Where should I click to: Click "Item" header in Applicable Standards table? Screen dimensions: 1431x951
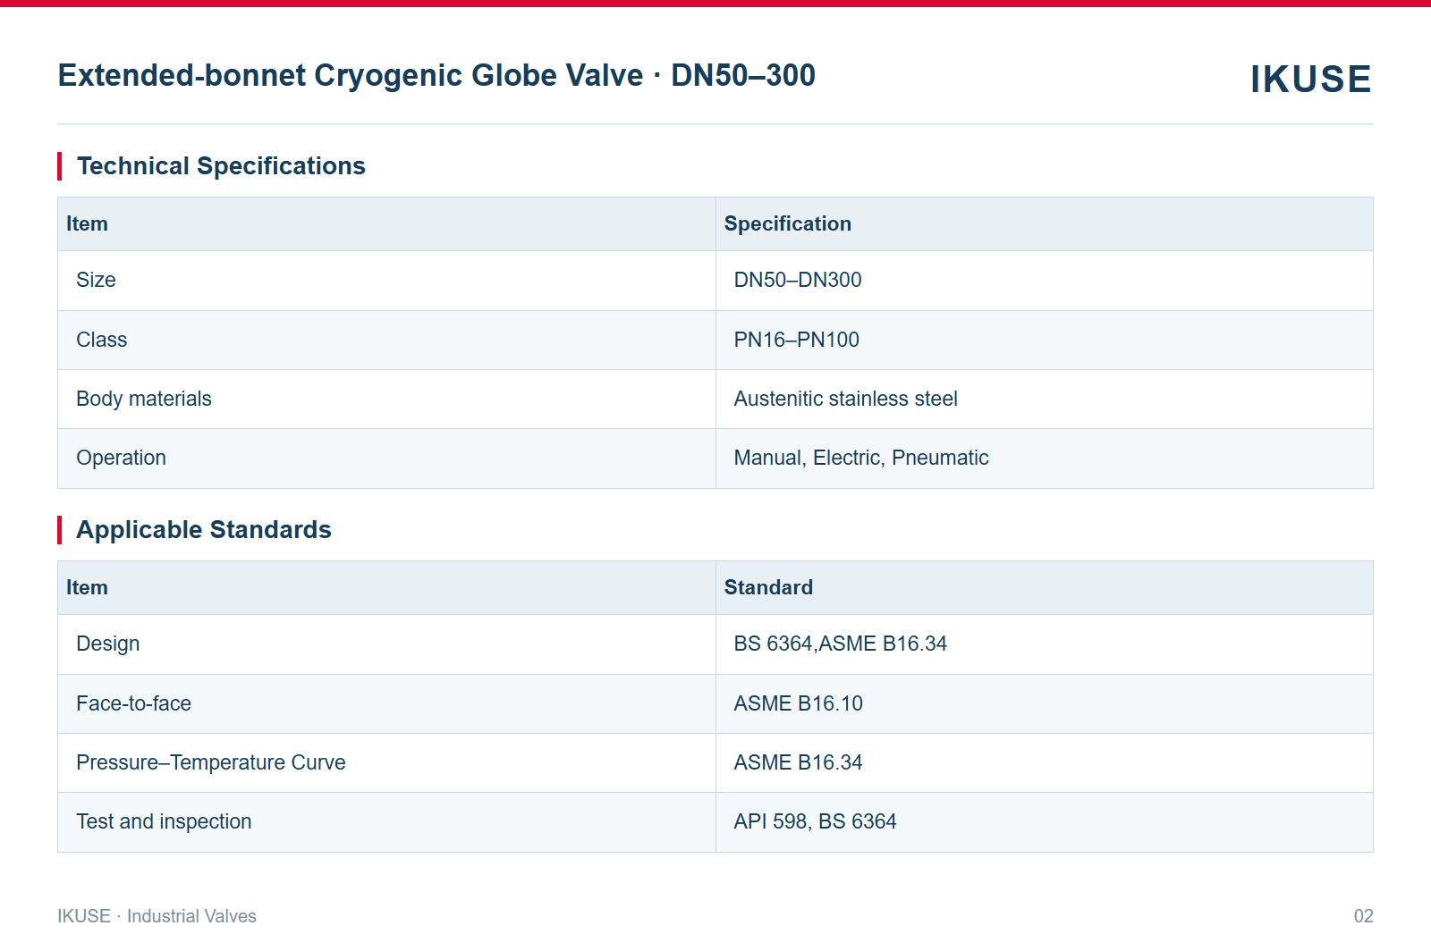pos(386,588)
